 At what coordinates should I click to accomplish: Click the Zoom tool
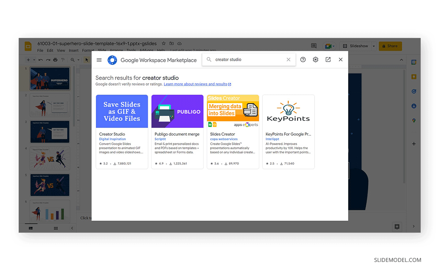tap(72, 60)
